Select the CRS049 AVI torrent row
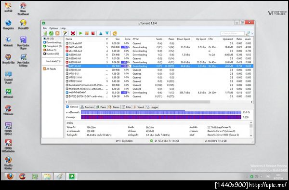The width and height of the screenshot is (289, 190). pyautogui.click(x=159, y=70)
